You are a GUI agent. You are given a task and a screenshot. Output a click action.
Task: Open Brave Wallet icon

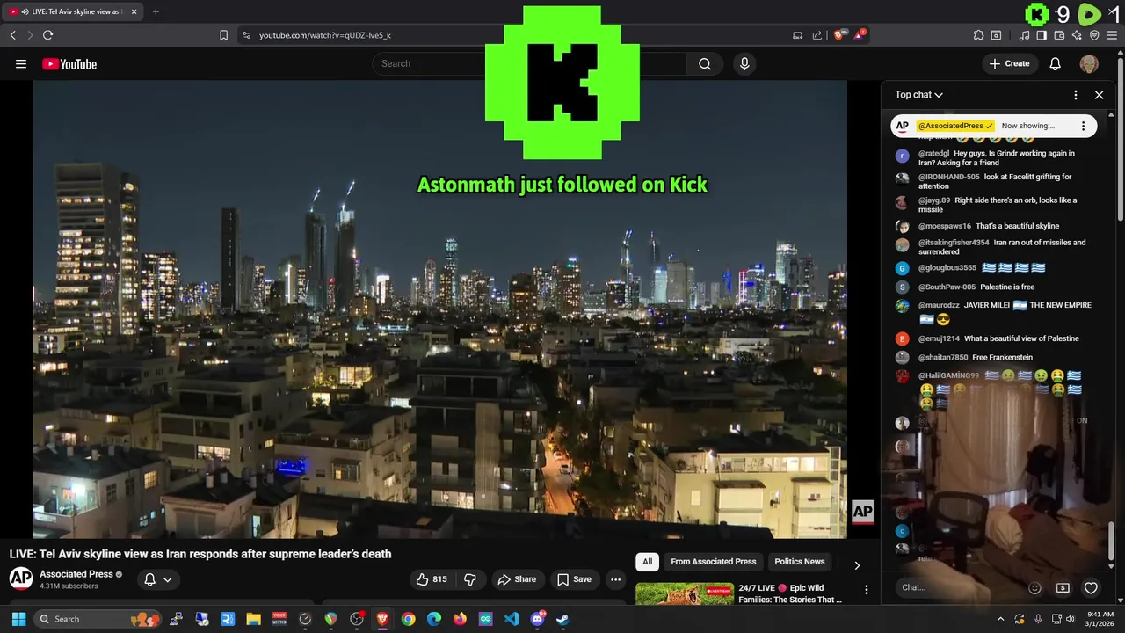[x=1059, y=35]
